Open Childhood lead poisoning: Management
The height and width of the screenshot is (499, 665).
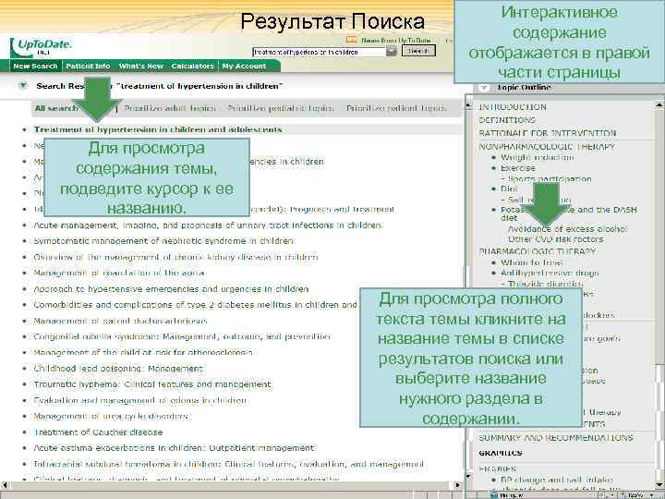118,369
